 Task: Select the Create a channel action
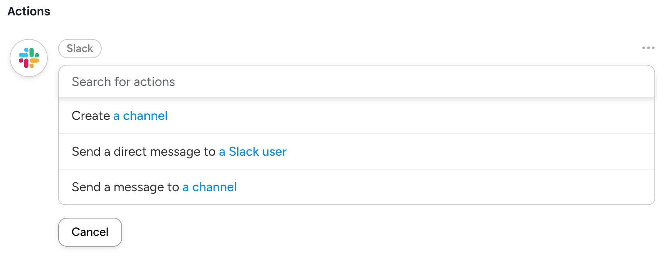coord(356,116)
